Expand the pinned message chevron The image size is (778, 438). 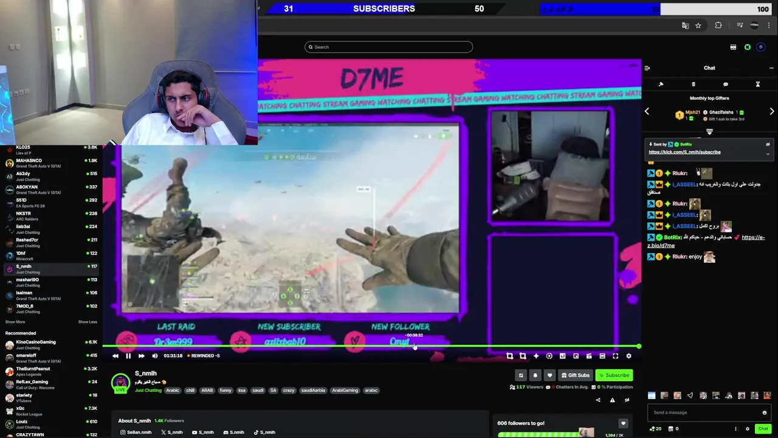(768, 154)
